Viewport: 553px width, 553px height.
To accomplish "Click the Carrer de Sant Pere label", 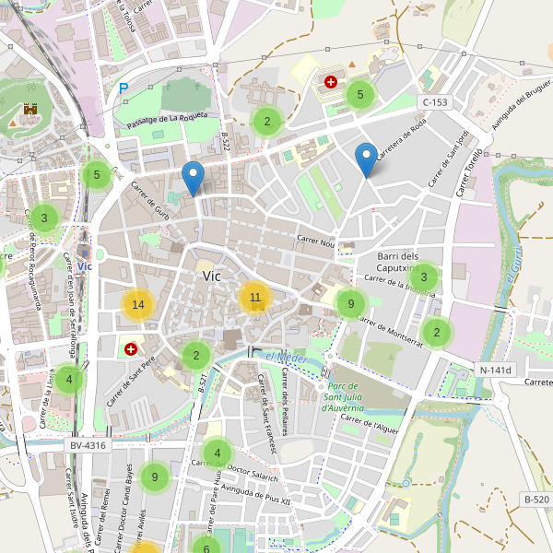I will (131, 382).
